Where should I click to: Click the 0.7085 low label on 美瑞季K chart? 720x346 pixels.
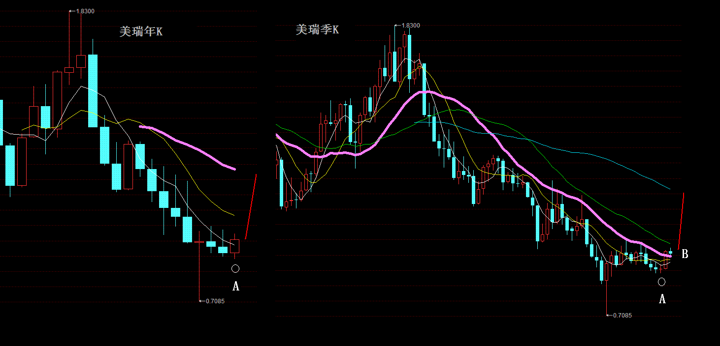tap(622, 315)
